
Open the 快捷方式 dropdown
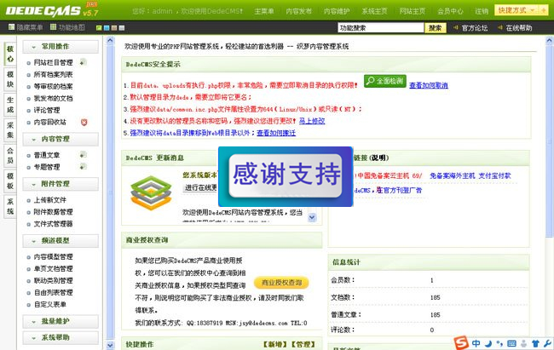point(516,10)
